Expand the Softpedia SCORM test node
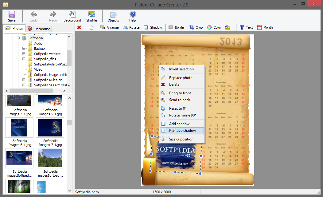 click(24, 85)
